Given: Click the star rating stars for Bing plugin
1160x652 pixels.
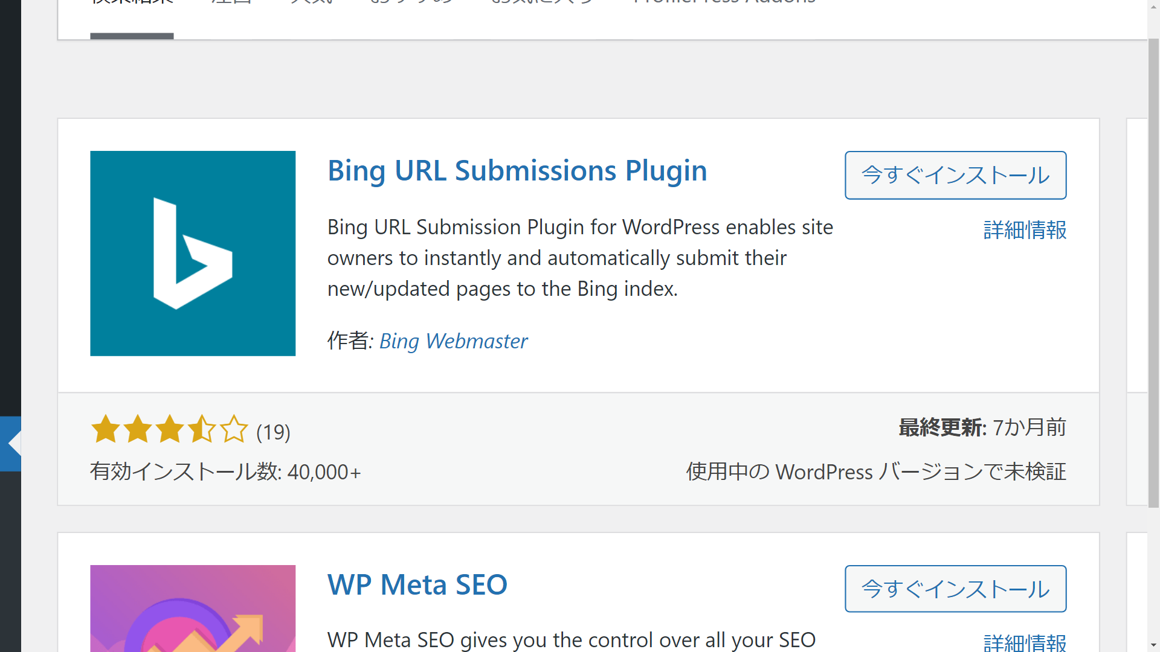Looking at the screenshot, I should (169, 430).
